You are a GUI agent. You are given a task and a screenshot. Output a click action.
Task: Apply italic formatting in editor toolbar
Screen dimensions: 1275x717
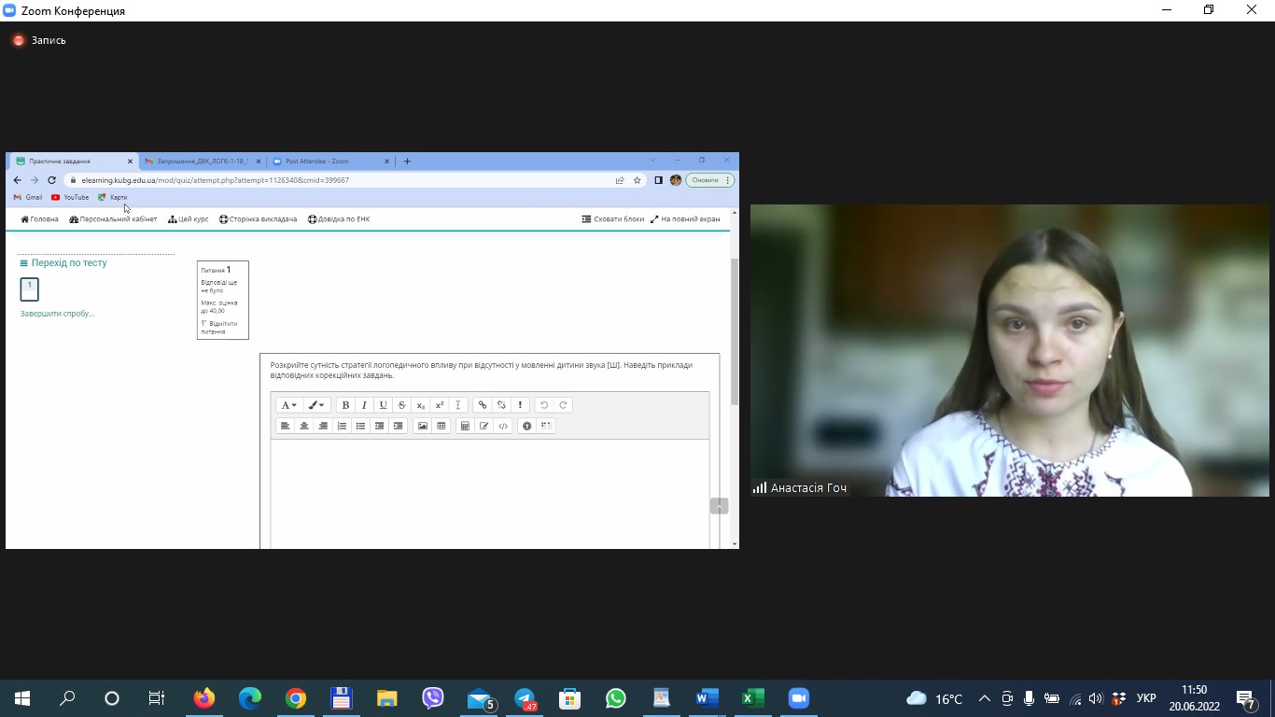pos(364,405)
